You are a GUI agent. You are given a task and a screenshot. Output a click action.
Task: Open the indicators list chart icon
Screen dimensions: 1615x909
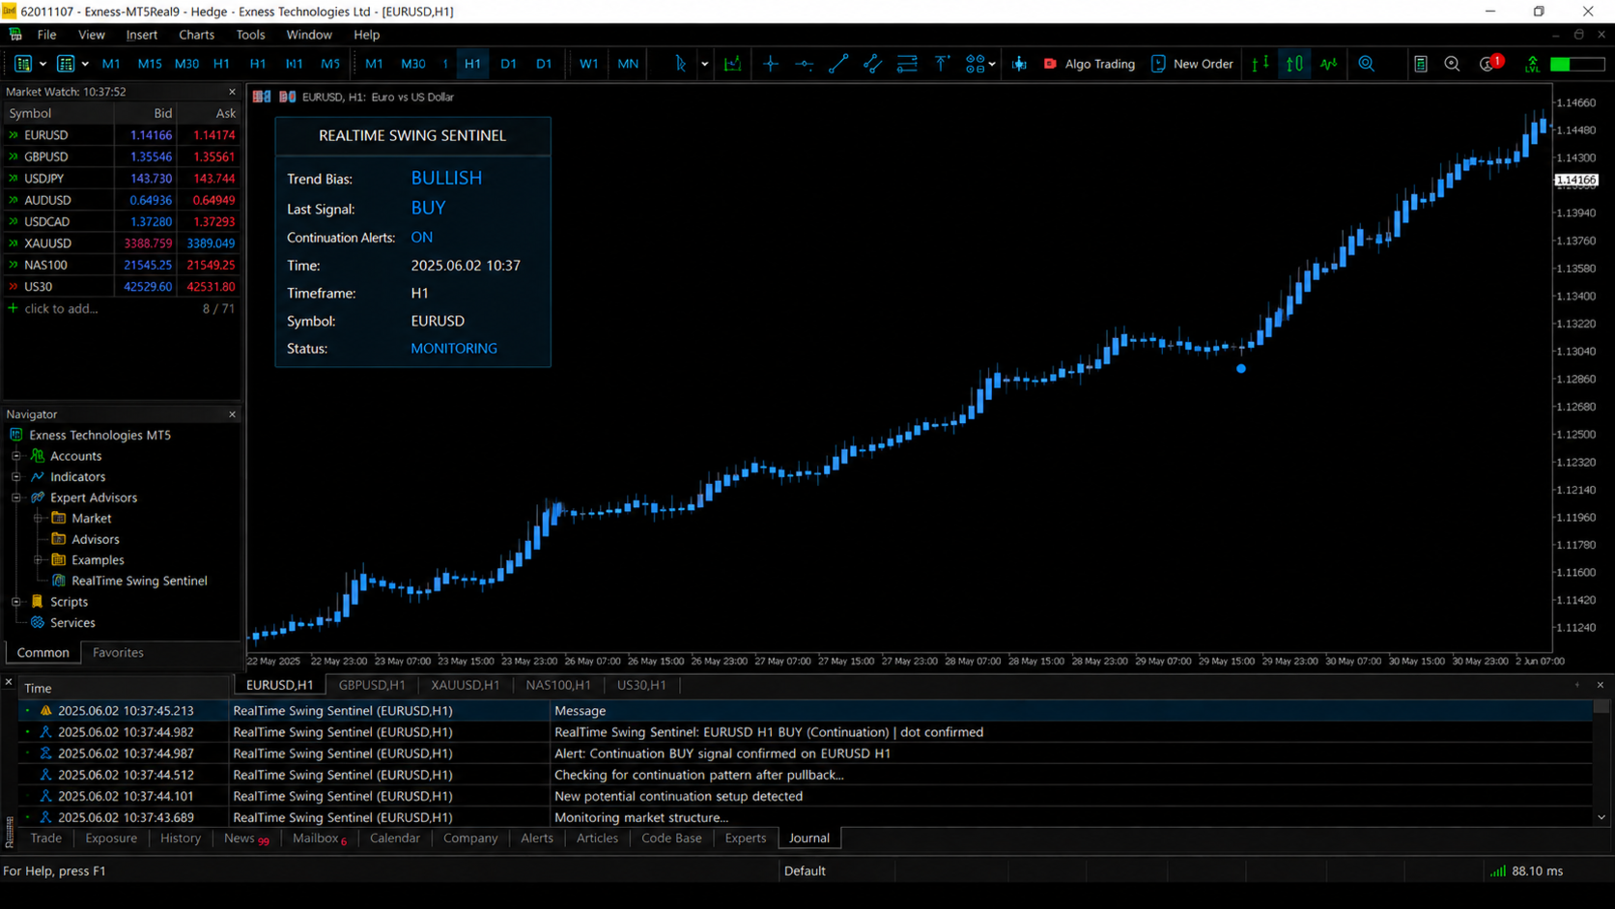[733, 64]
